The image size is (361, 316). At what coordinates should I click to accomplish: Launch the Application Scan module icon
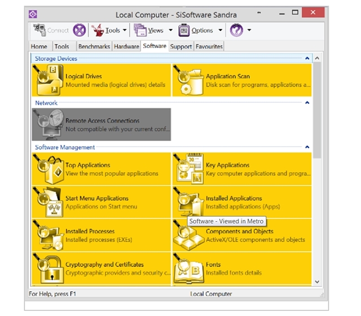point(188,80)
